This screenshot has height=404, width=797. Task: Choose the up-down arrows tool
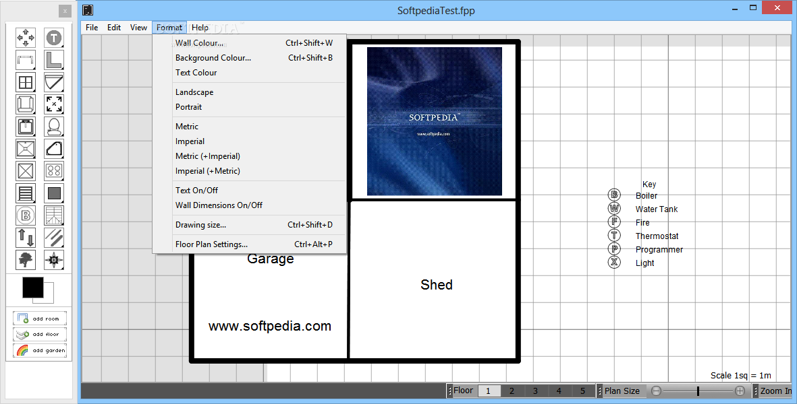tap(26, 237)
